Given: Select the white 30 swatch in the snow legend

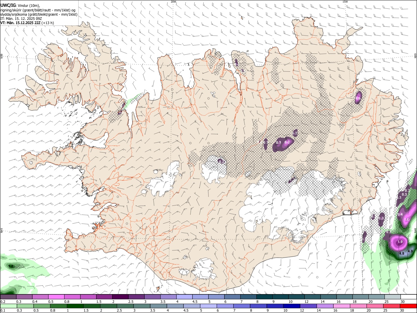Looking at the screenshot, I should 409,297.
